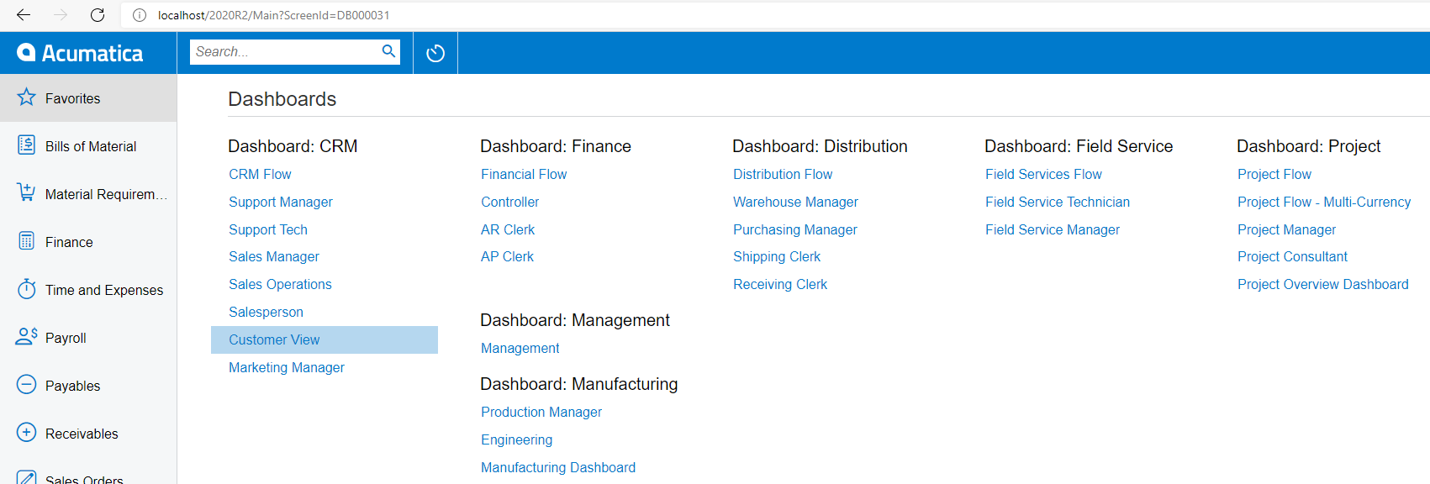Click the Favorites star icon

(x=26, y=97)
